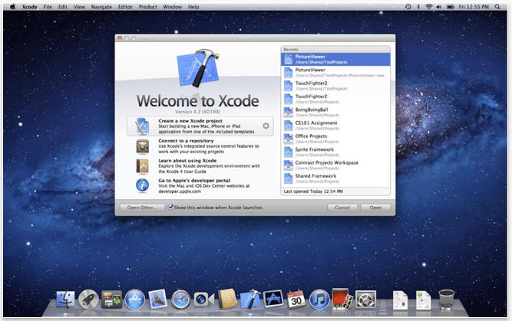Viewport: 512px width, 321px height.
Task: Launch Safari from the dock
Action: (180, 300)
